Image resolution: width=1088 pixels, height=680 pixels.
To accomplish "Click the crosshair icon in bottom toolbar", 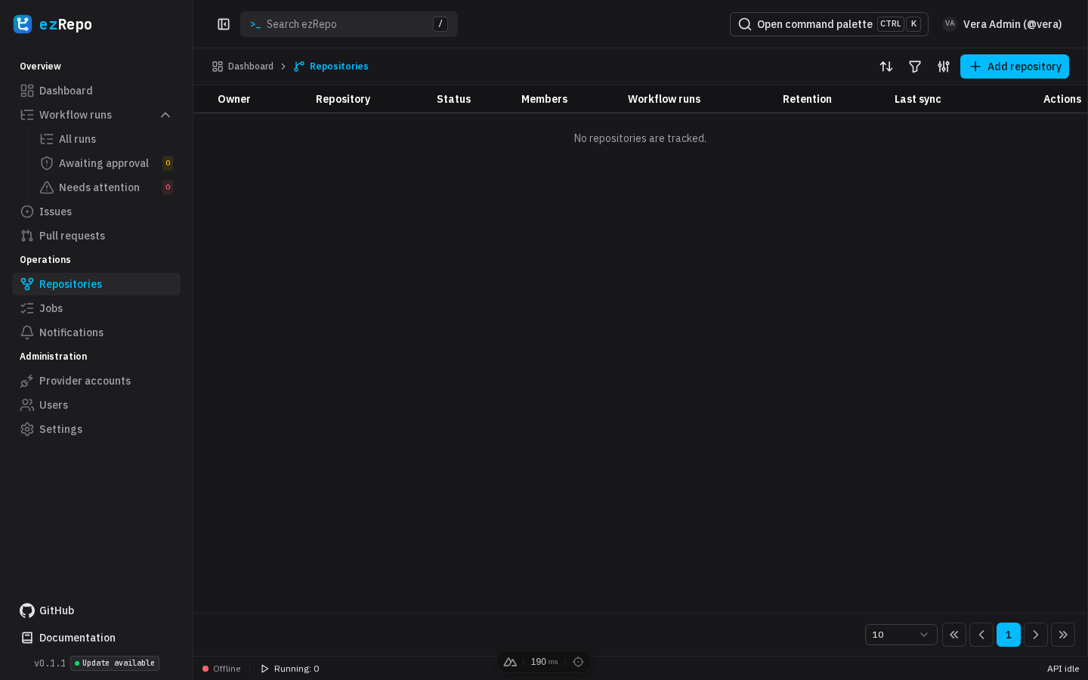I will [578, 662].
